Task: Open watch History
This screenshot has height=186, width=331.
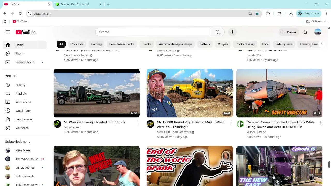Action: pos(25,85)
